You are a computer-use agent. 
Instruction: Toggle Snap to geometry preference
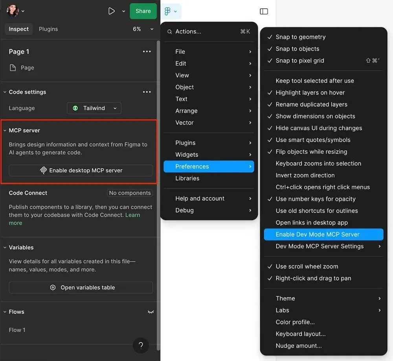323,37
